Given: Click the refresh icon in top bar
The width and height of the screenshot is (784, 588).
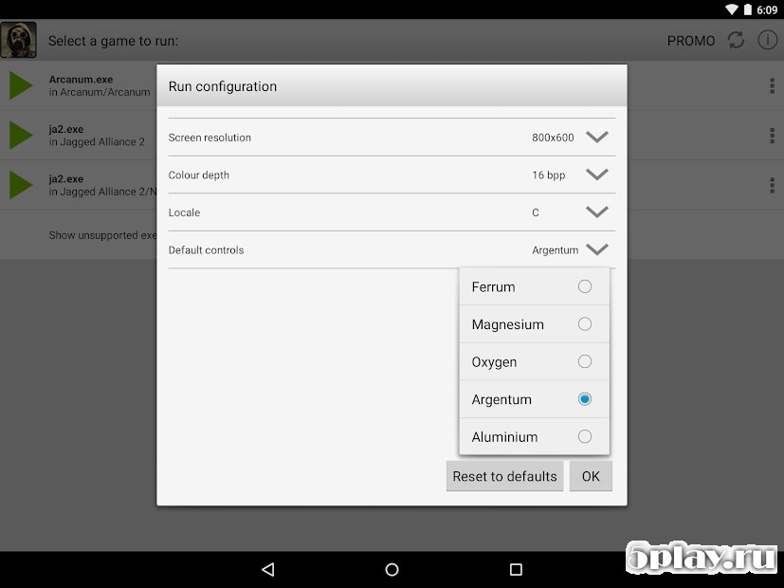Looking at the screenshot, I should point(736,40).
